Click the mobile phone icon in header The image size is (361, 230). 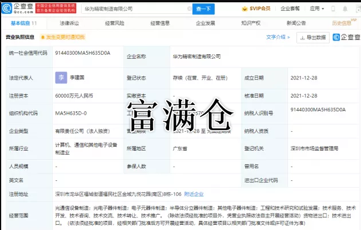333,9
